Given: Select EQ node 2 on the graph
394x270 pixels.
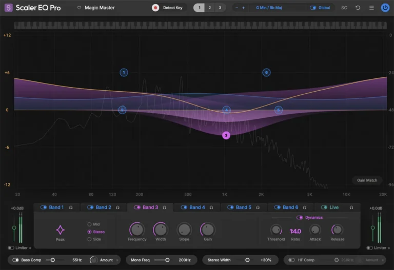Looking at the screenshot, I should [x=122, y=110].
